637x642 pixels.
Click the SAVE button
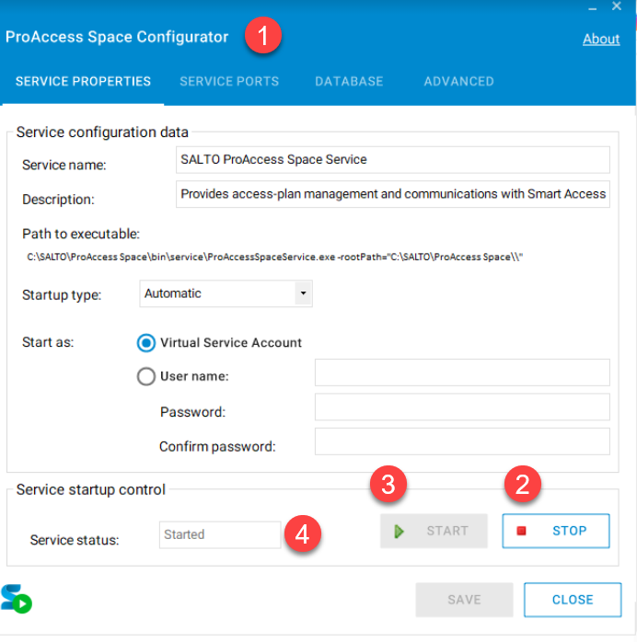[464, 600]
